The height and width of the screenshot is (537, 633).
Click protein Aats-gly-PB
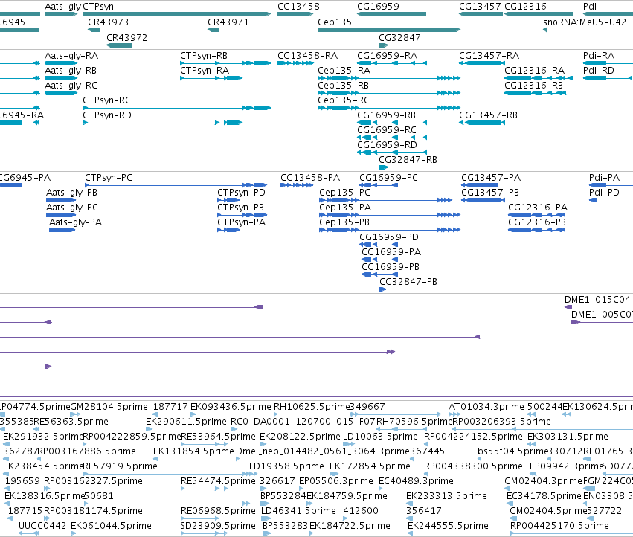tap(61, 200)
